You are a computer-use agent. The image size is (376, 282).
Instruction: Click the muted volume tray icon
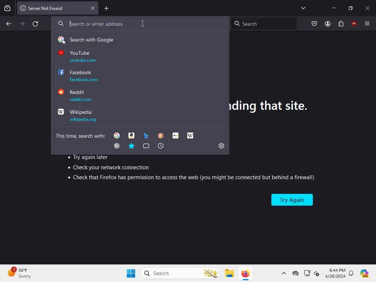pyautogui.click(x=317, y=273)
